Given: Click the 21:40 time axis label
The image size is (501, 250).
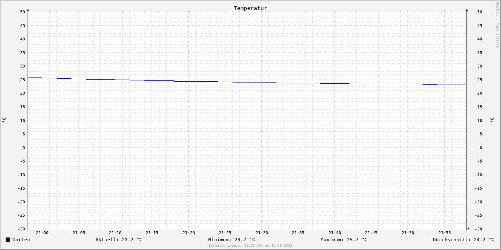Looking at the screenshot, I should [x=335, y=233].
